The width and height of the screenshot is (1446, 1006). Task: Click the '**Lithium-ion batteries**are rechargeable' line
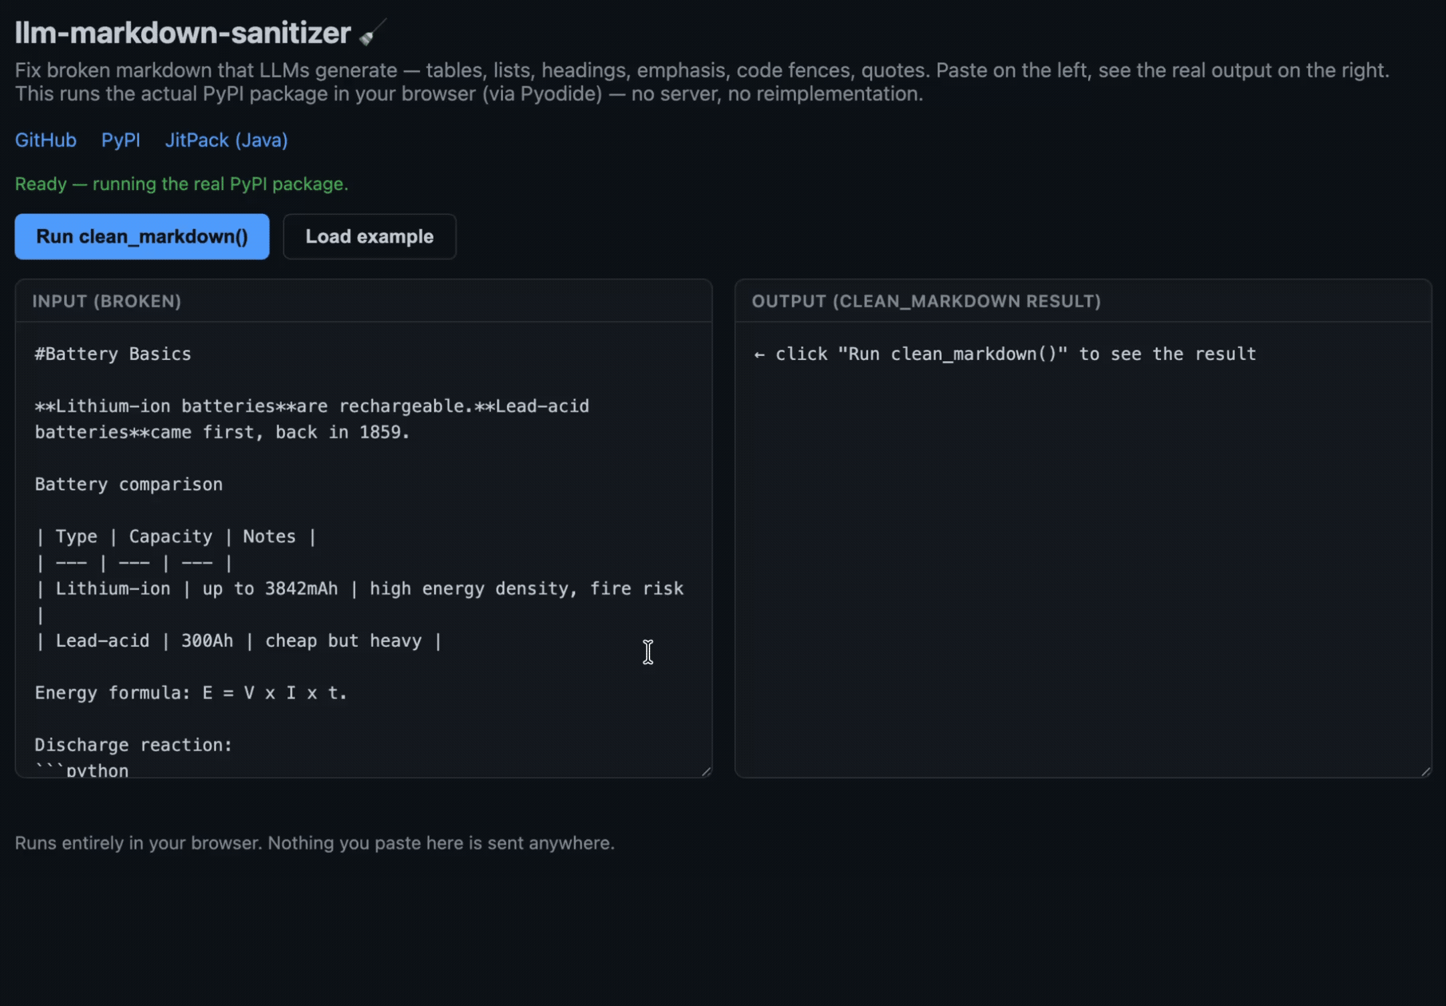[312, 406]
